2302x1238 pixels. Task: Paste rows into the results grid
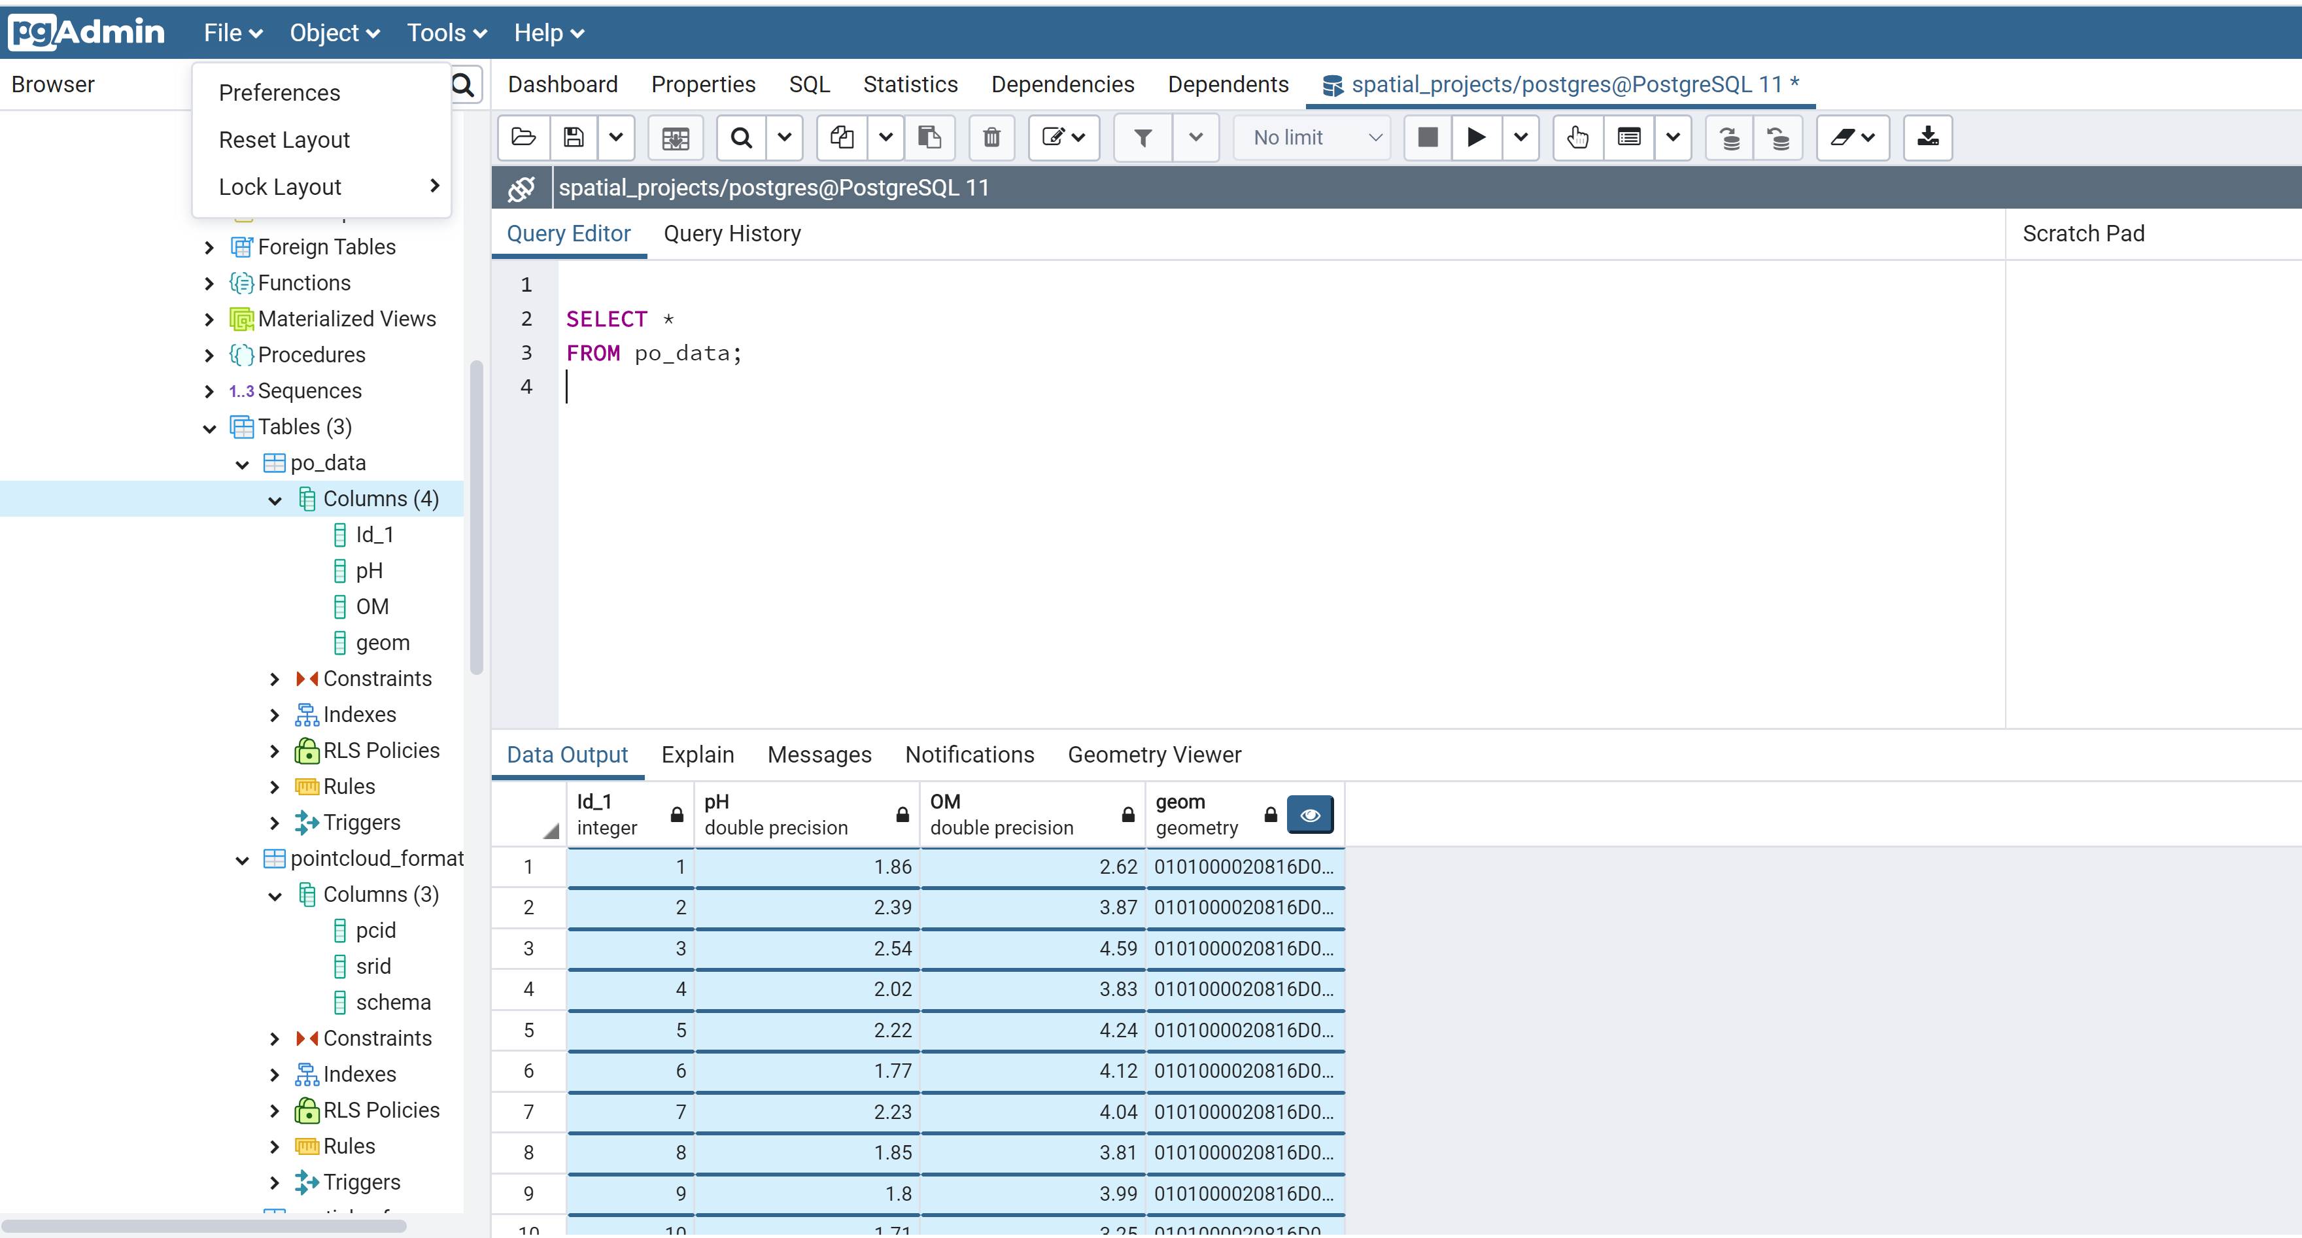coord(930,137)
